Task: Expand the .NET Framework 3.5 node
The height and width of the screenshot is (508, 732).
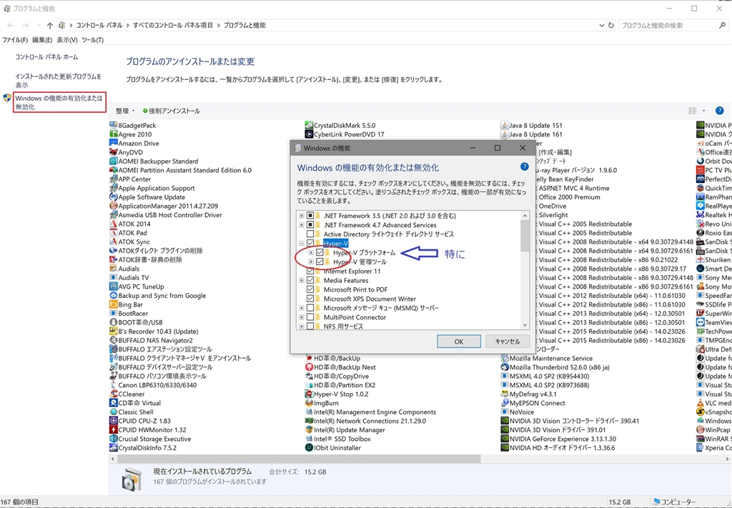Action: (x=302, y=216)
